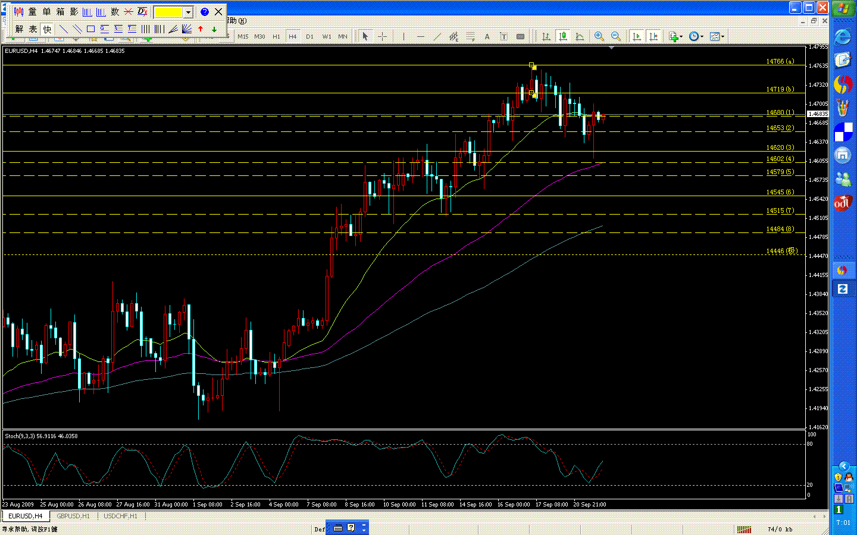Click the green down arrow icon
857x535 pixels.
point(214,29)
